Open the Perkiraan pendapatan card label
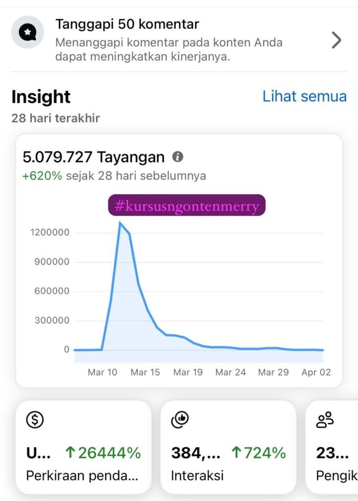Viewport: 358px width, 501px height. (x=82, y=475)
